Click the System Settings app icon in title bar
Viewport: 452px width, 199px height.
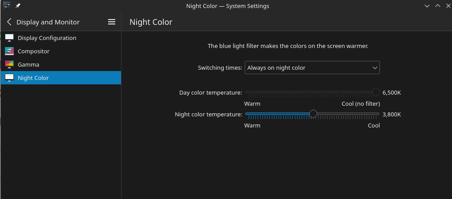click(x=7, y=6)
